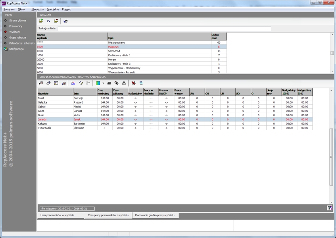Open the Specjalne menu
Viewport: 336px width, 238px height.
point(52,9)
